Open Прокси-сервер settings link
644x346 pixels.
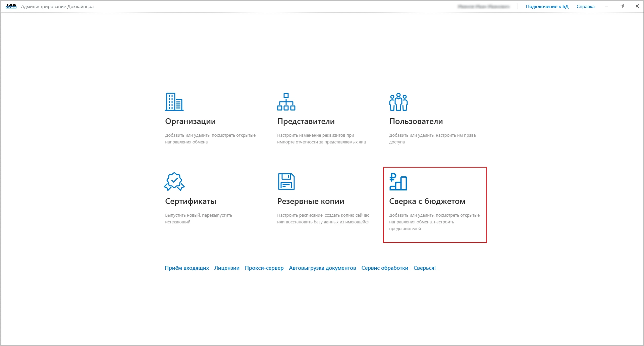coord(264,268)
